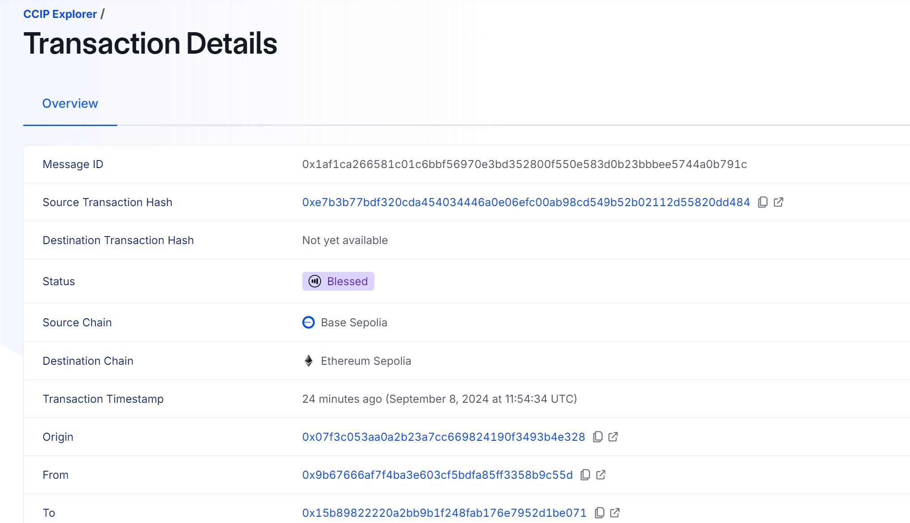
Task: Click the 'Source Transaction Hash' label
Action: click(107, 202)
